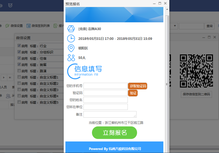Uncheck 启用 for the 住宿 title
Screen dimensions: 219x153
click(x=19, y=58)
